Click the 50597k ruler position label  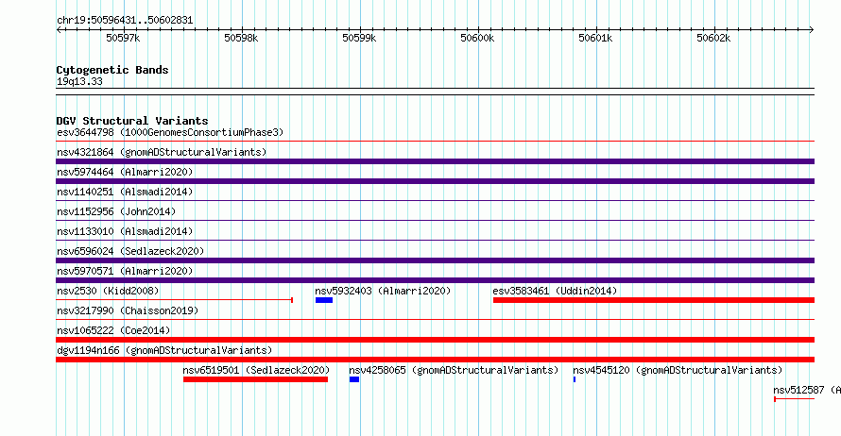(123, 38)
